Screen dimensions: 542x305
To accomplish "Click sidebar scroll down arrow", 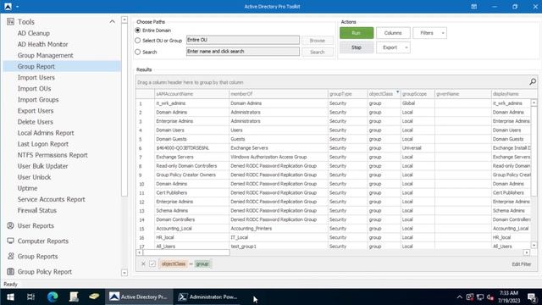I will pos(124,273).
